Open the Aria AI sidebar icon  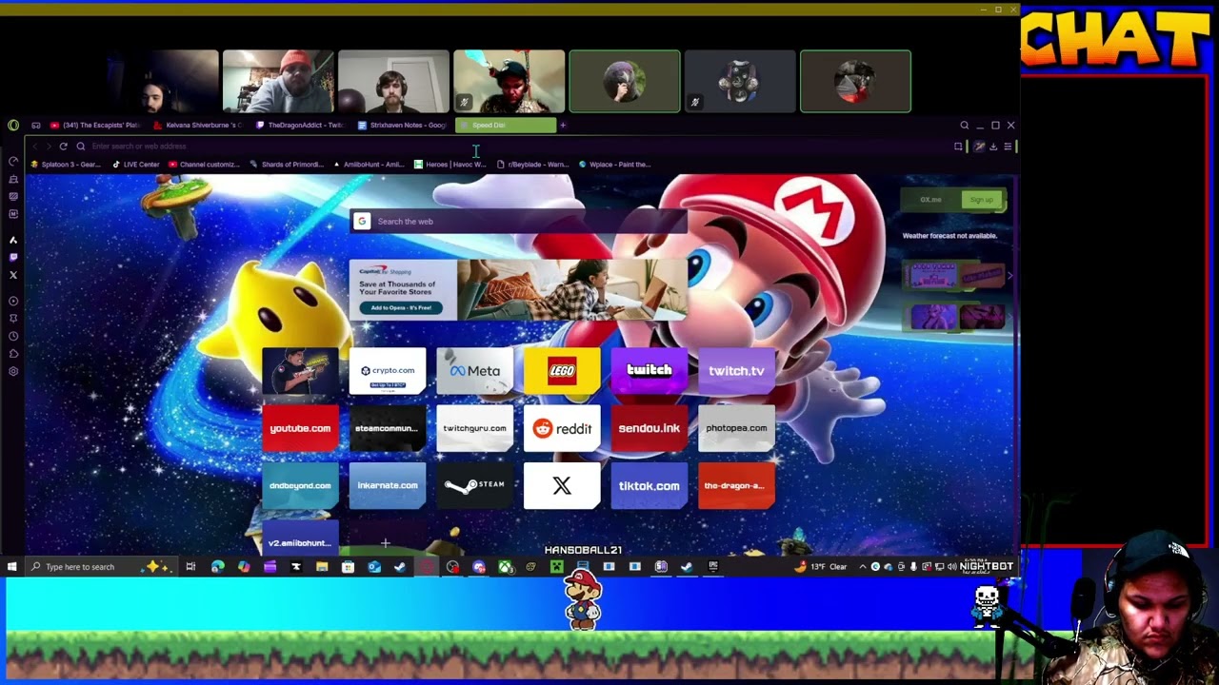click(x=13, y=240)
